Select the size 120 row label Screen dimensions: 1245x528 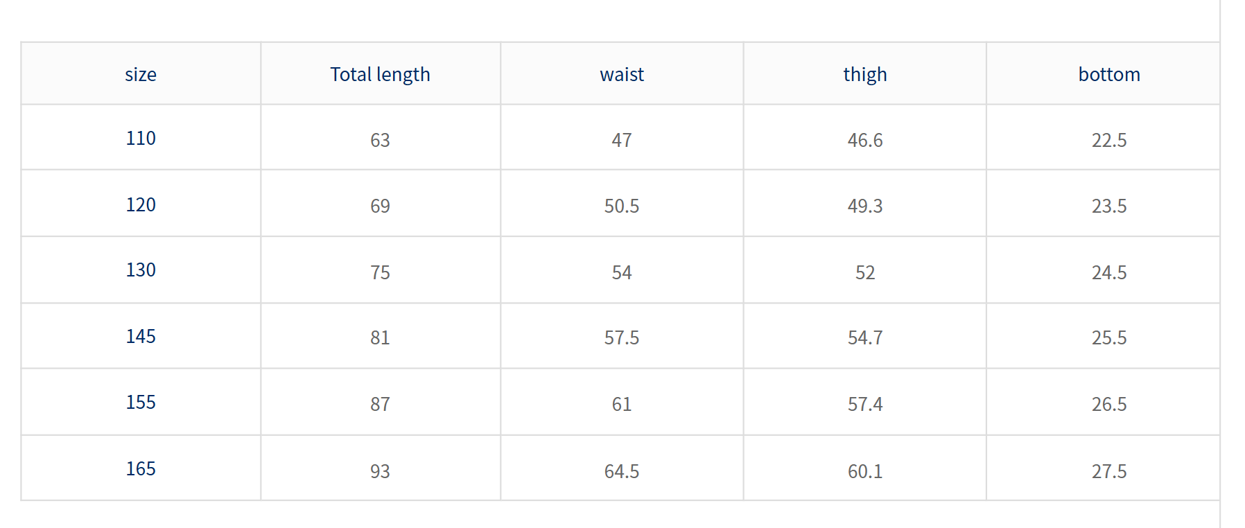[x=141, y=205]
